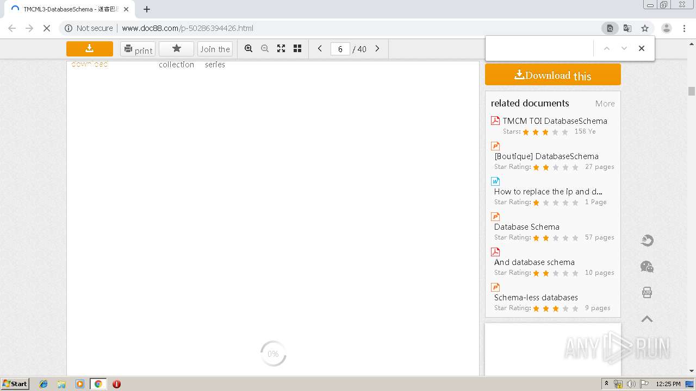
Task: Open How to replace the ip document
Action: (x=548, y=192)
